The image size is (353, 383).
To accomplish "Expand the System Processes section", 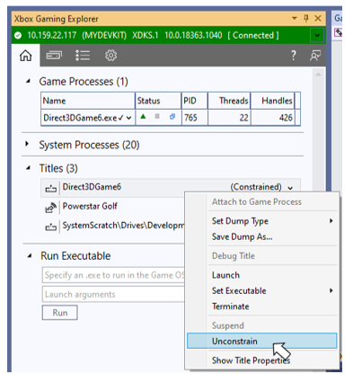I will tap(27, 144).
